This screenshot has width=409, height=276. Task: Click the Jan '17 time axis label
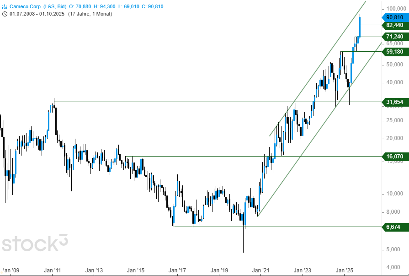[177, 270]
